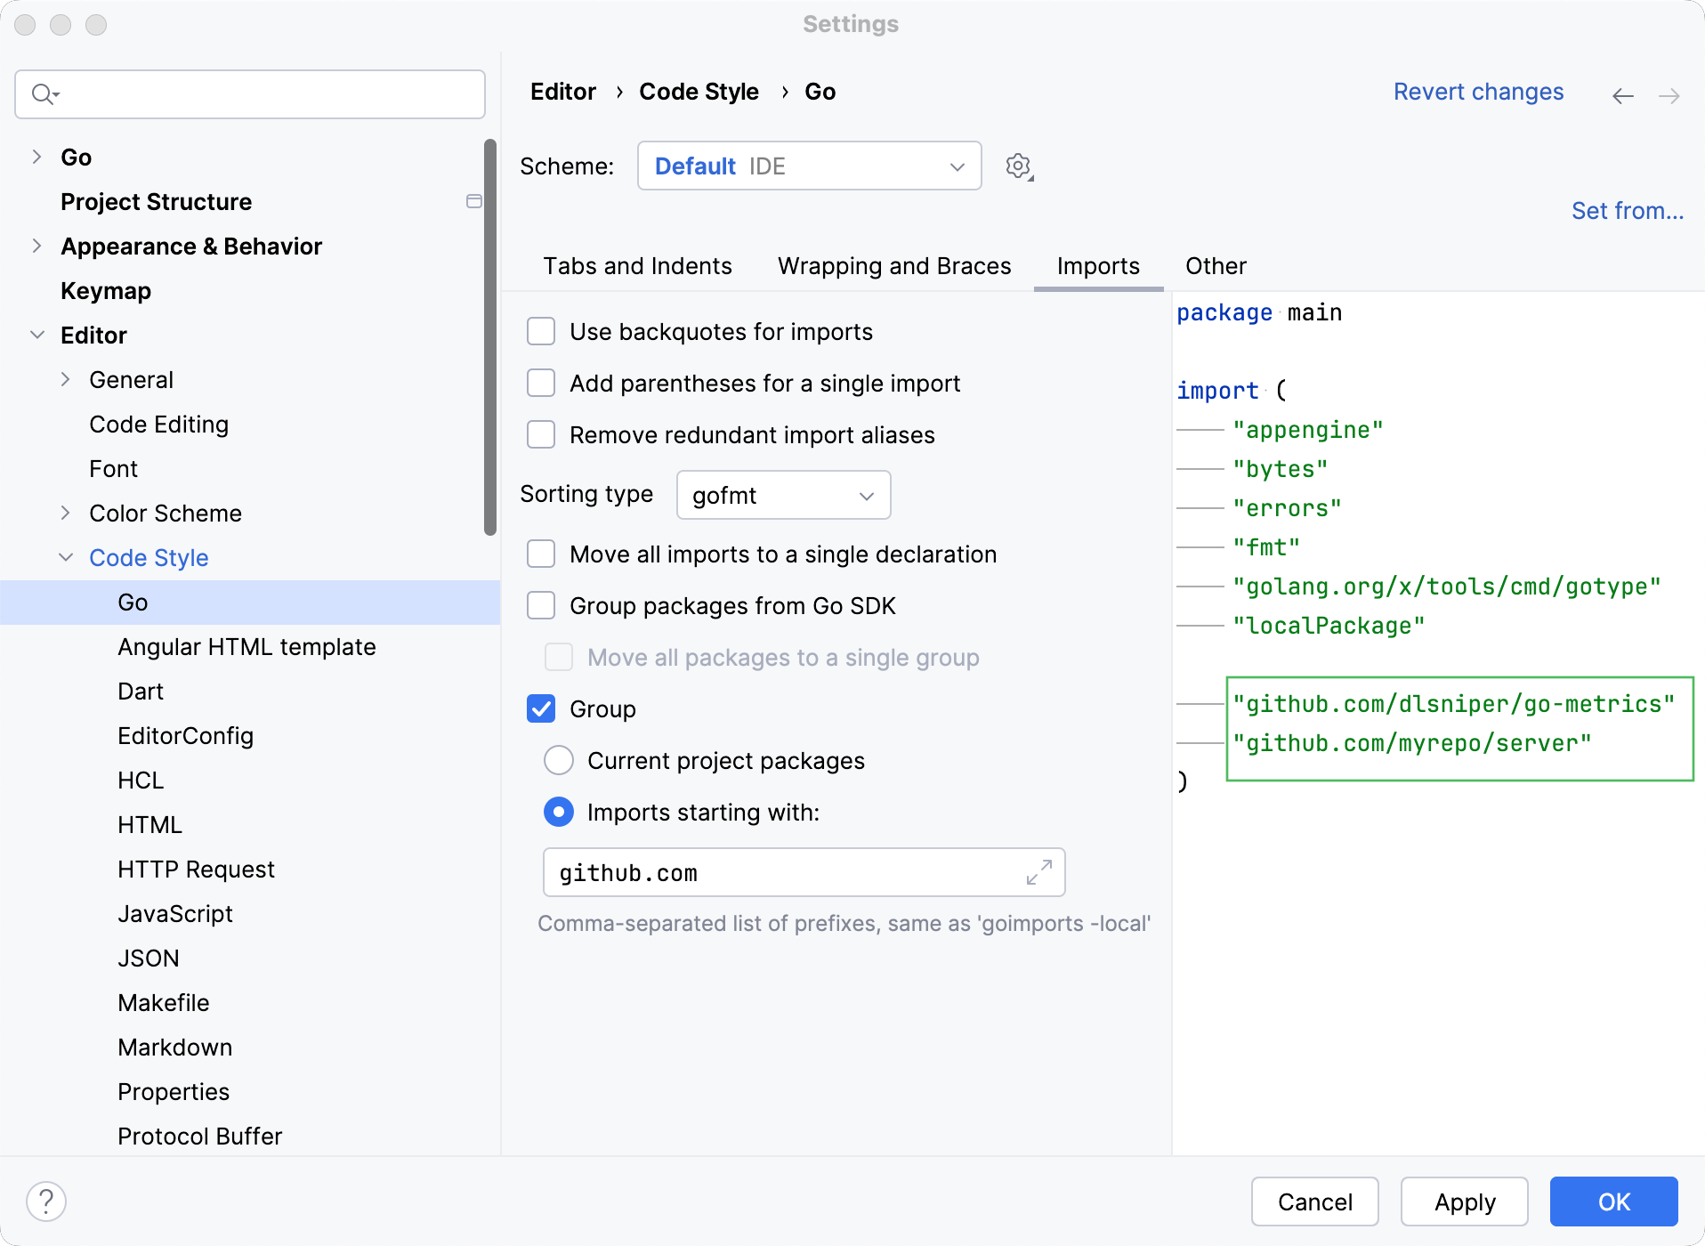Screen dimensions: 1705x1246
Task: Click the forward navigation arrow
Action: click(1669, 96)
